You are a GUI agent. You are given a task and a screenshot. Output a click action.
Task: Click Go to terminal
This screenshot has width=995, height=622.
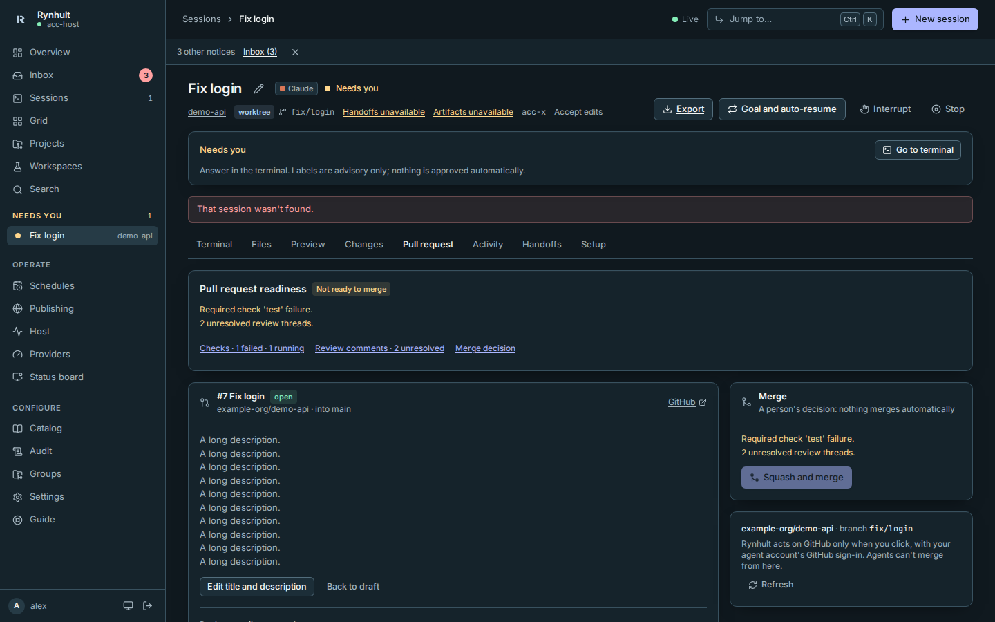pyautogui.click(x=918, y=150)
